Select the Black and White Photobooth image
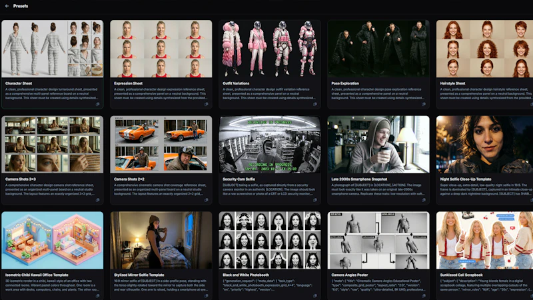This screenshot has width=533, height=300. pos(270,241)
